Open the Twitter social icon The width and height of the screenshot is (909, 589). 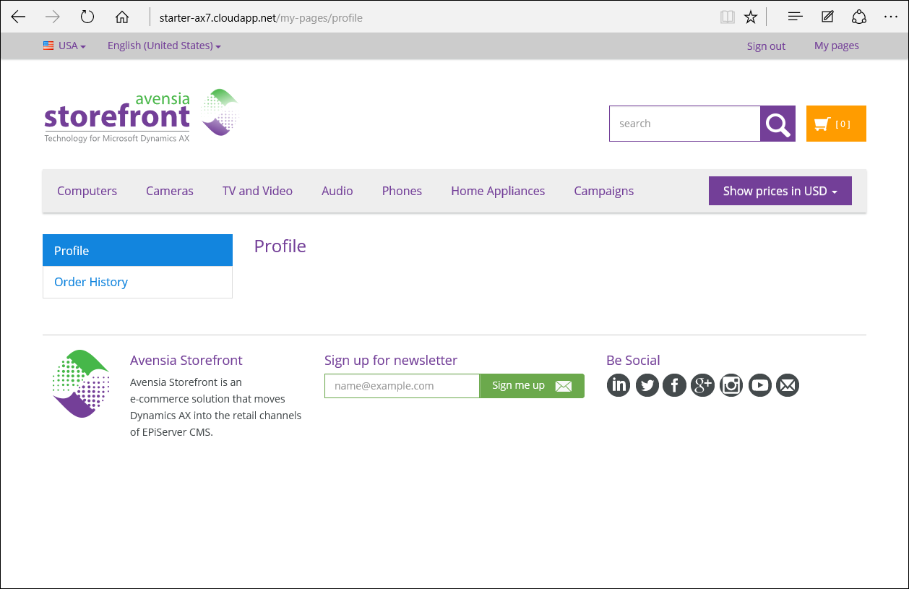(647, 385)
